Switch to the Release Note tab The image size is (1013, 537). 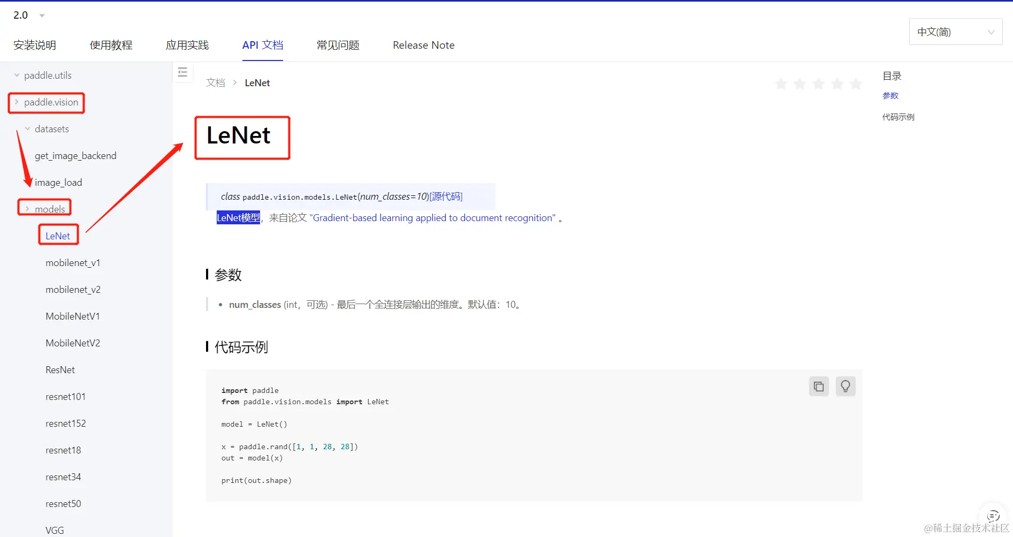coord(423,45)
